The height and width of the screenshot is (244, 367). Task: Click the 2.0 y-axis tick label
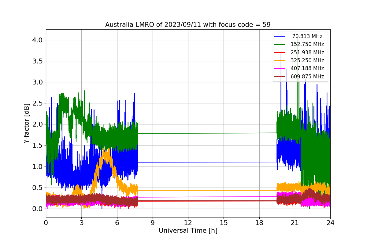(x=38, y=124)
